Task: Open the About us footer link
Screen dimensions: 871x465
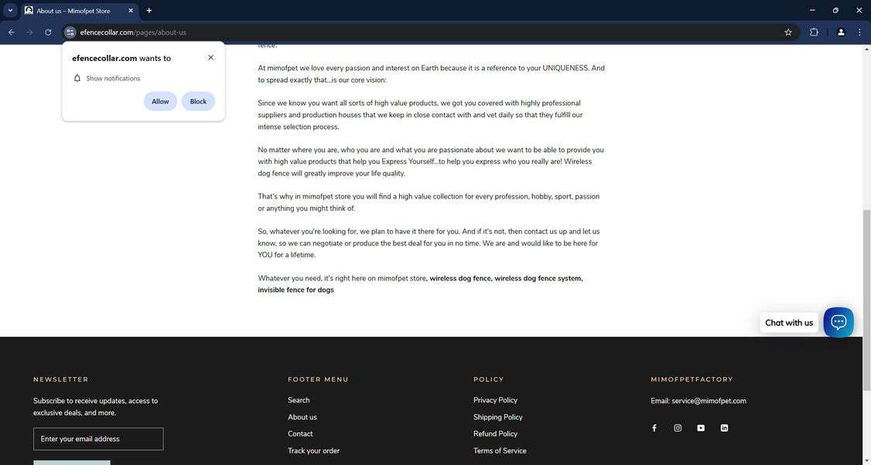Action: point(302,417)
